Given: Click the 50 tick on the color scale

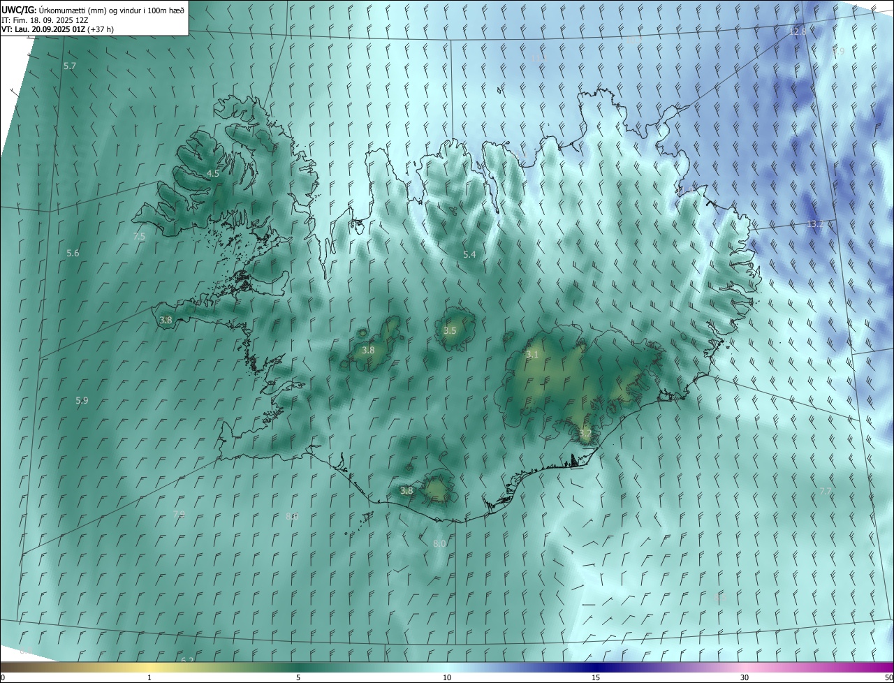Looking at the screenshot, I should (888, 677).
